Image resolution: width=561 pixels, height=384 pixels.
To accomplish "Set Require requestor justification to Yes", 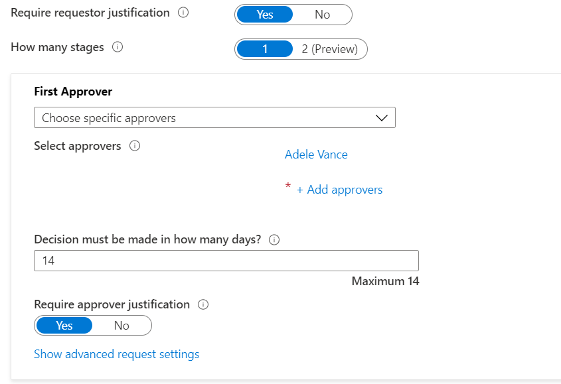I will coord(265,15).
